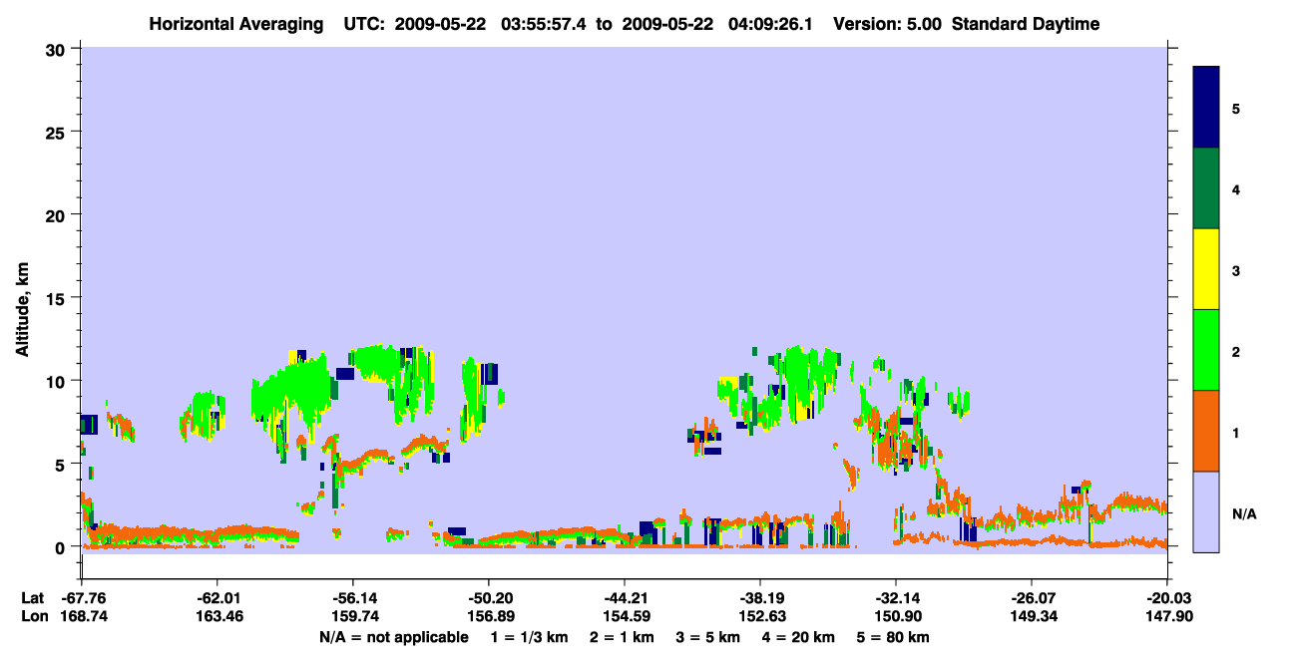
Task: Click 'Standard Daytime' in the title
Action: (x=1026, y=24)
